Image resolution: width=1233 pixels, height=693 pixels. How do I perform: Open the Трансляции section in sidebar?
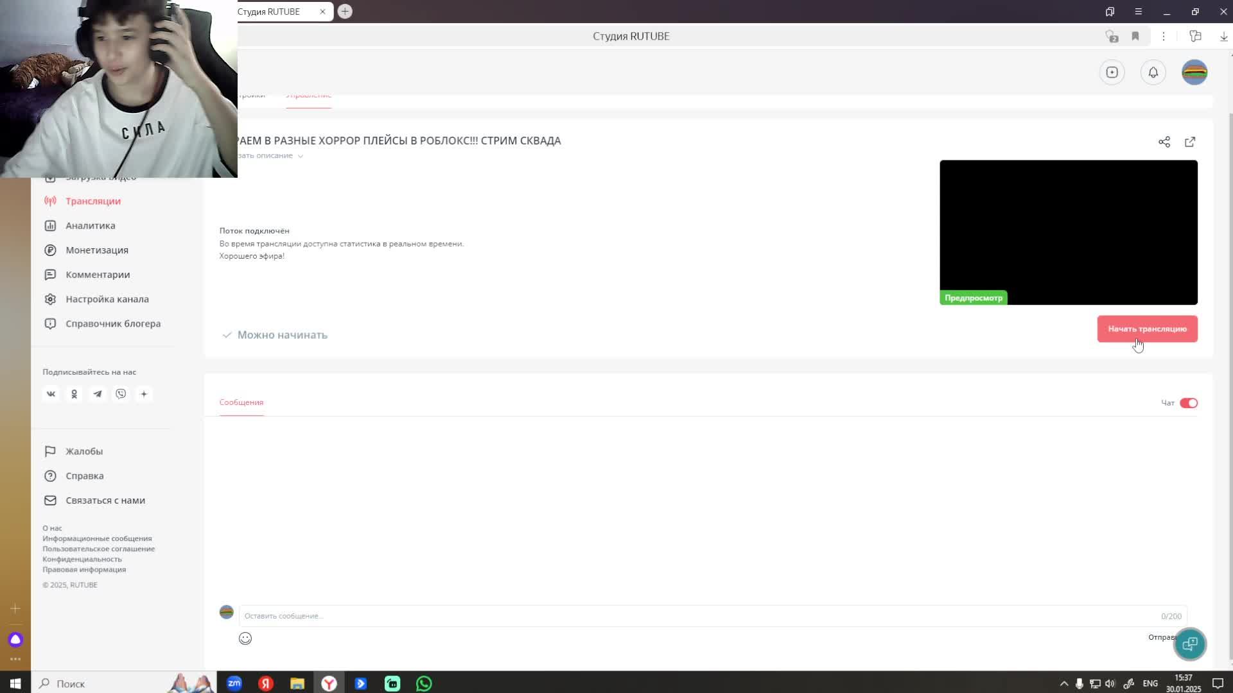(92, 201)
